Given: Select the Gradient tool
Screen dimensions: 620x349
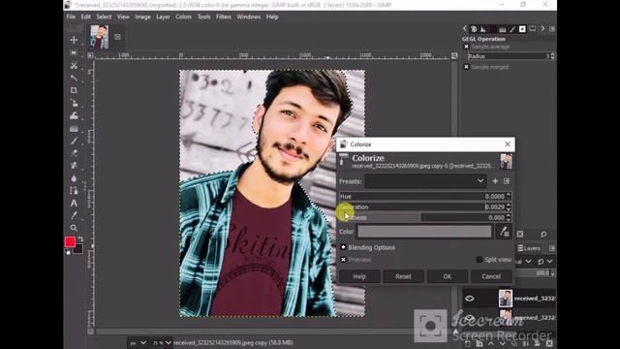Looking at the screenshot, I should (x=74, y=129).
